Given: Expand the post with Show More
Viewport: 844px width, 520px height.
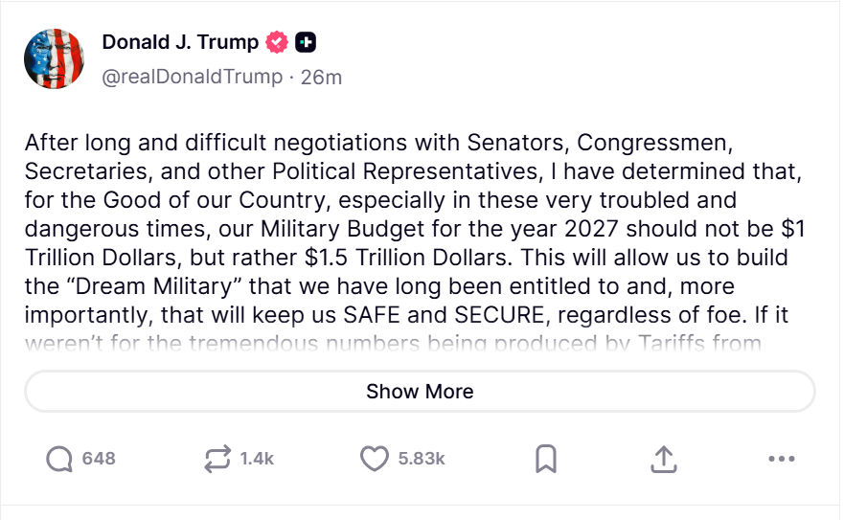Looking at the screenshot, I should [x=420, y=391].
